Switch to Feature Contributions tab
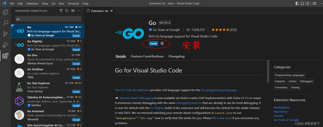Screen dimensions: 323x127 pyautogui.click(x=147, y=56)
